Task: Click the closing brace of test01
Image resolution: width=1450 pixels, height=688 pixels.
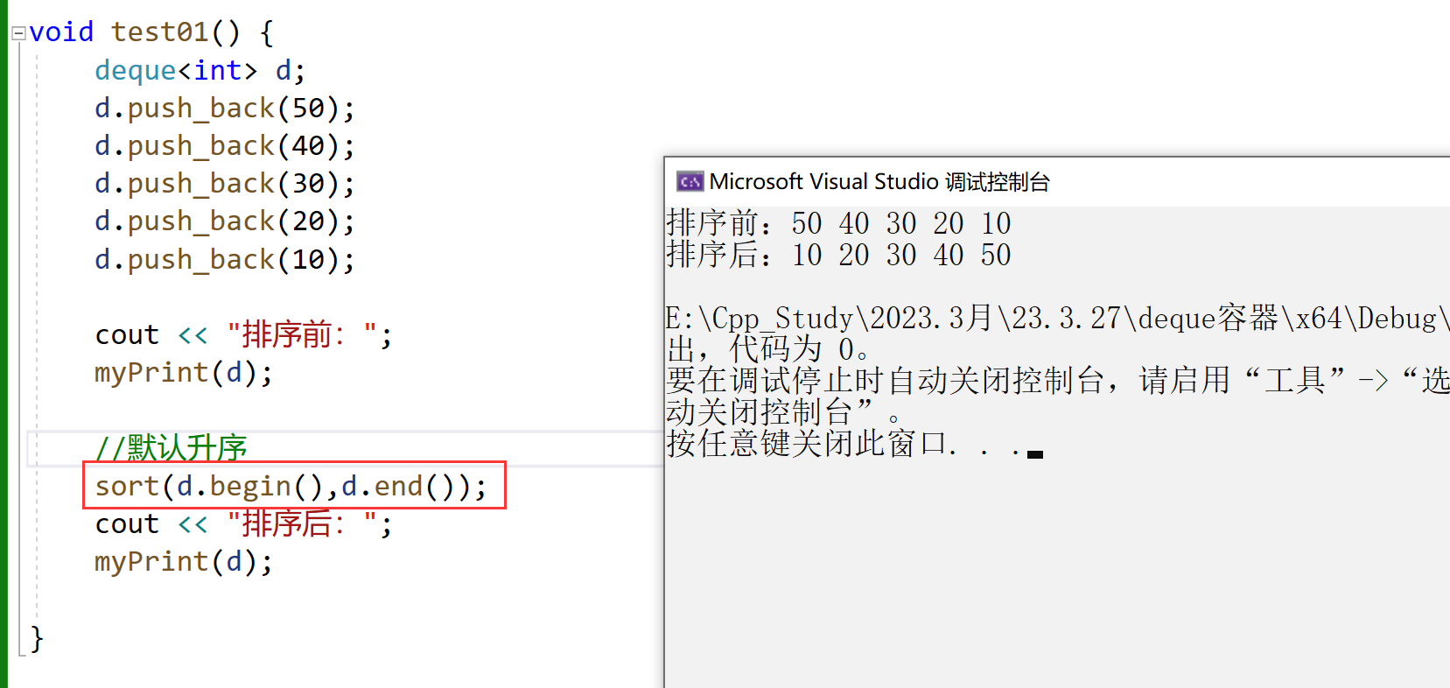Action: (x=36, y=638)
